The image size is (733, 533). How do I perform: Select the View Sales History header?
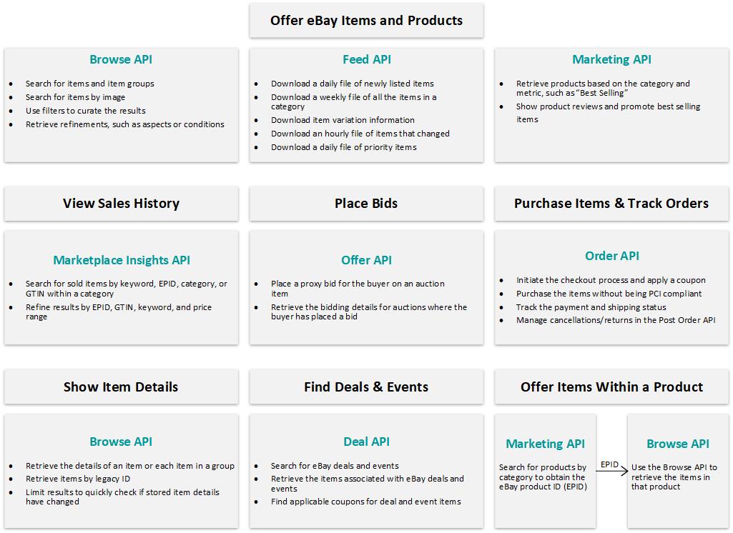[x=121, y=204]
